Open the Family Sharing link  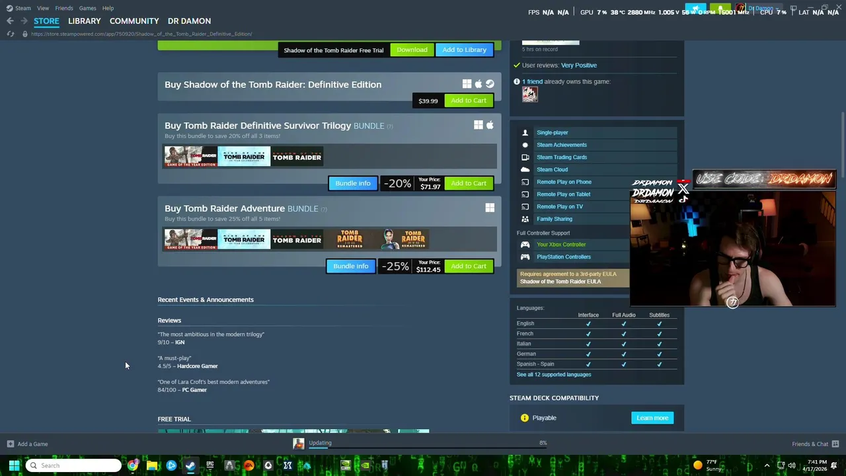[555, 219]
